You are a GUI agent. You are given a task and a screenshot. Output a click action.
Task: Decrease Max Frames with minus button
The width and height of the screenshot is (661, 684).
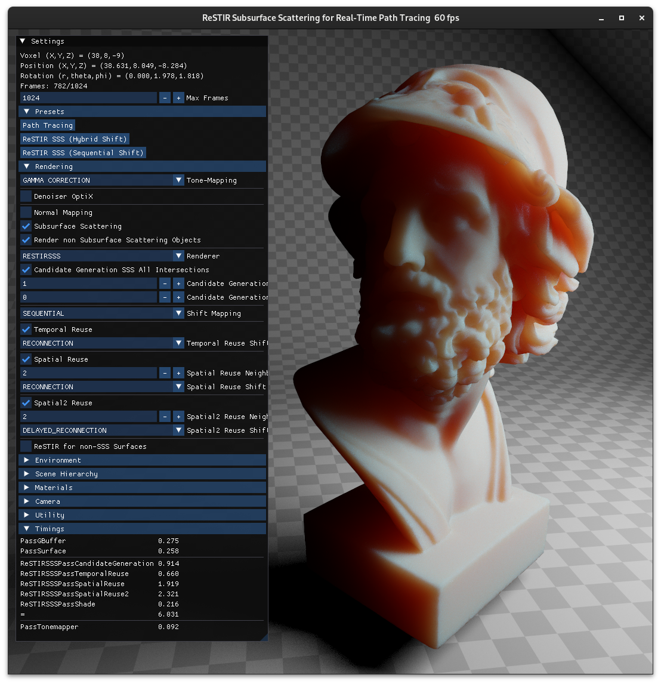coord(165,98)
